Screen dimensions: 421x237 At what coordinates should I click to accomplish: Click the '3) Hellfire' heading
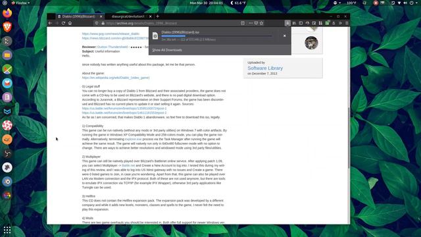pyautogui.click(x=89, y=196)
